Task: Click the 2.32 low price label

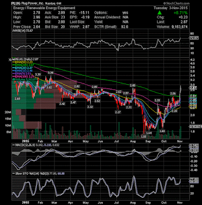Action: coord(90,107)
